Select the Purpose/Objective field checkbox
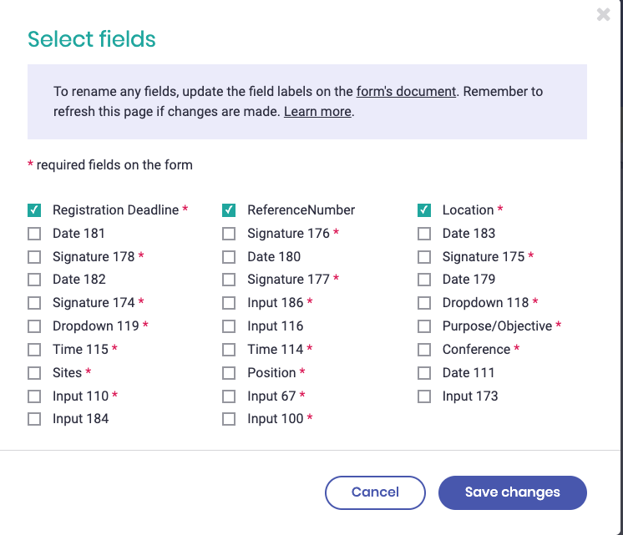 coord(424,326)
